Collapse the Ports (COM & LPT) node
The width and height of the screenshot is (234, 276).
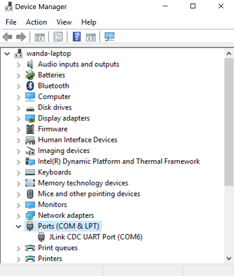pos(19,227)
